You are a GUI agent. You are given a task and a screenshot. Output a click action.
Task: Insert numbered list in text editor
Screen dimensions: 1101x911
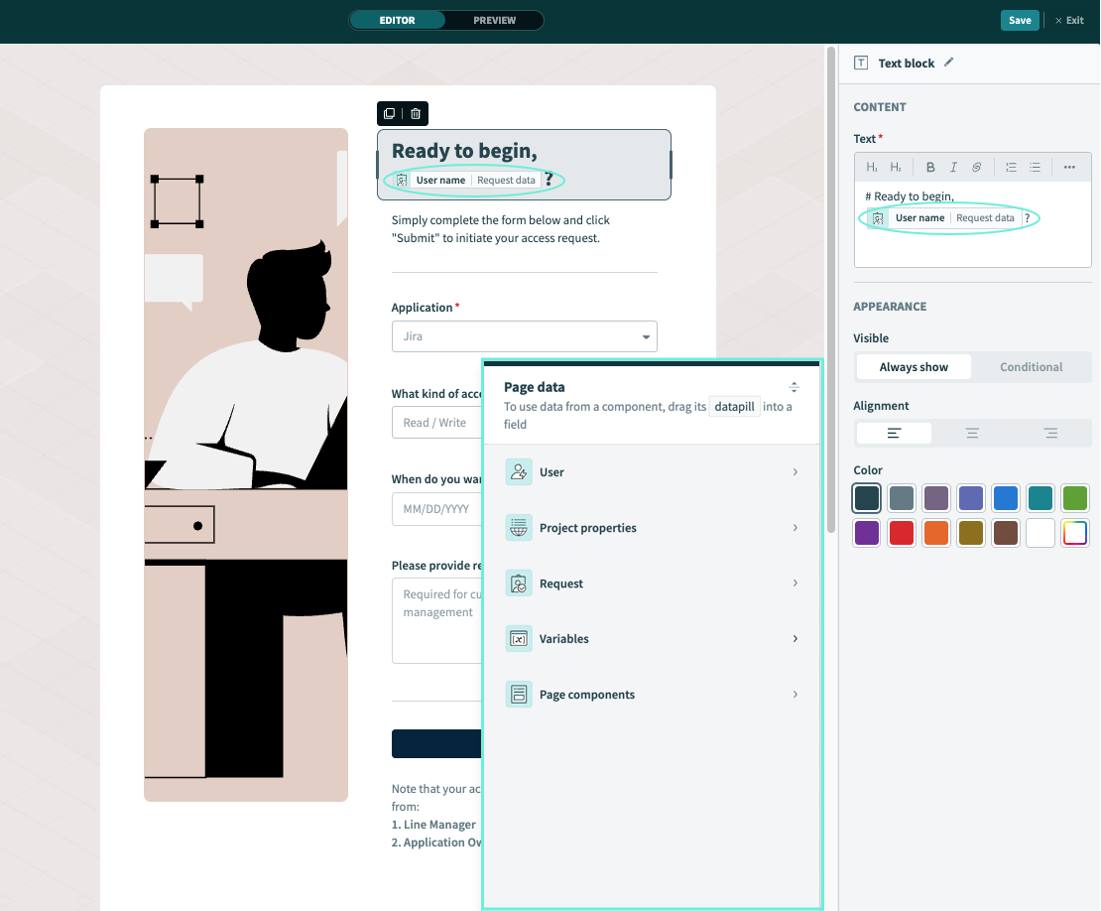coord(1011,168)
